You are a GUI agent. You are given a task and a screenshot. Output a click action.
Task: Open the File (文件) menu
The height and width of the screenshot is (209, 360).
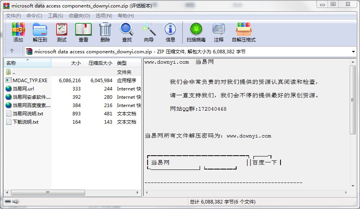13,15
